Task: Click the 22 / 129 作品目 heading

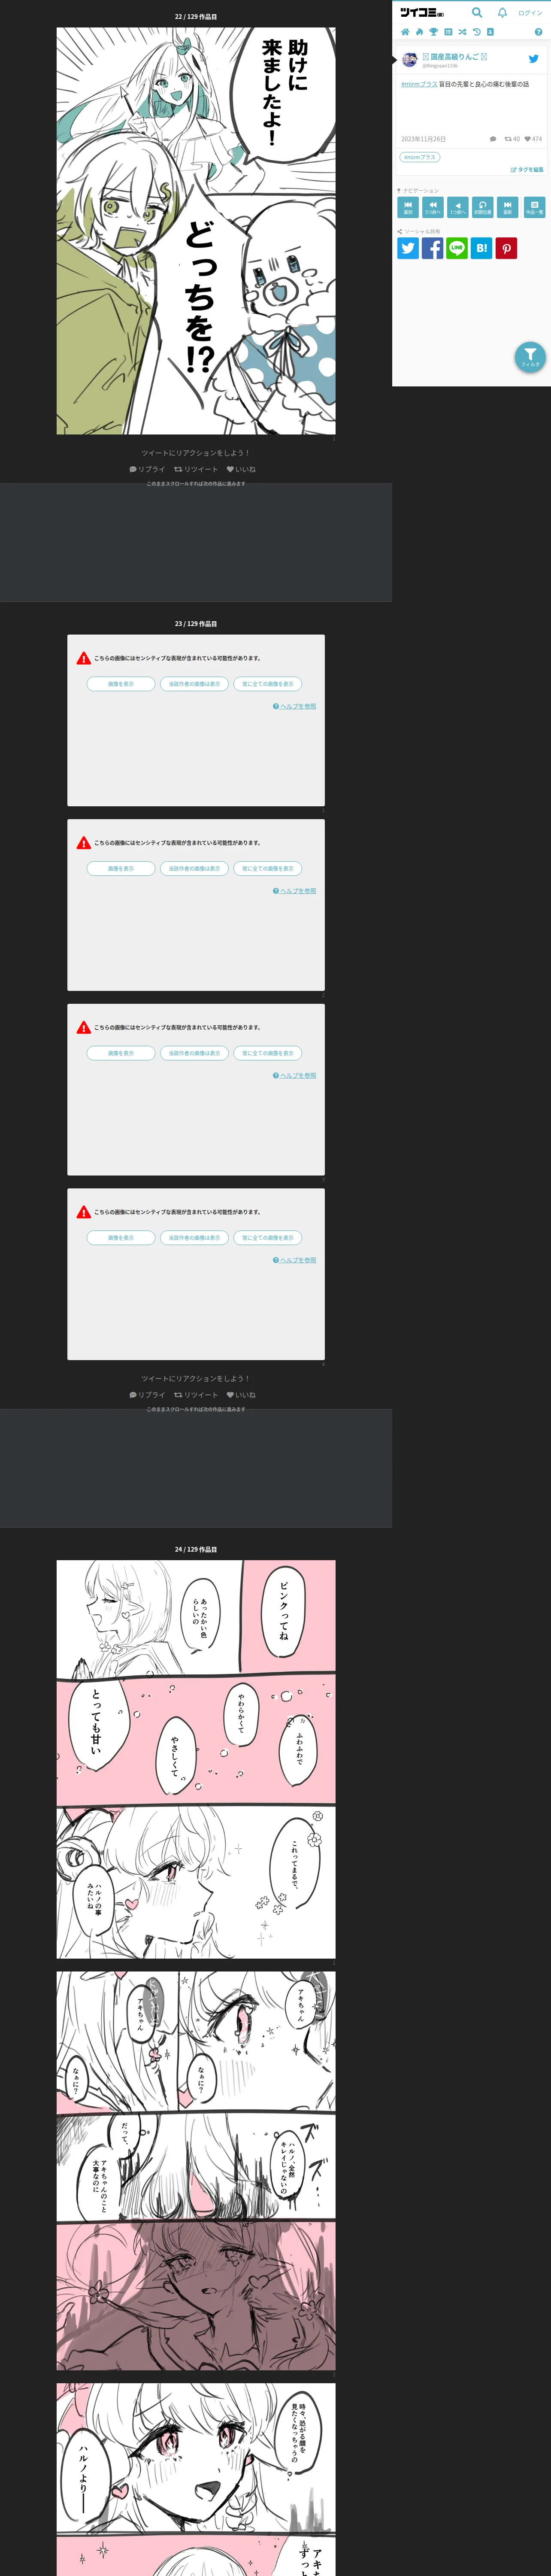Action: click(196, 17)
